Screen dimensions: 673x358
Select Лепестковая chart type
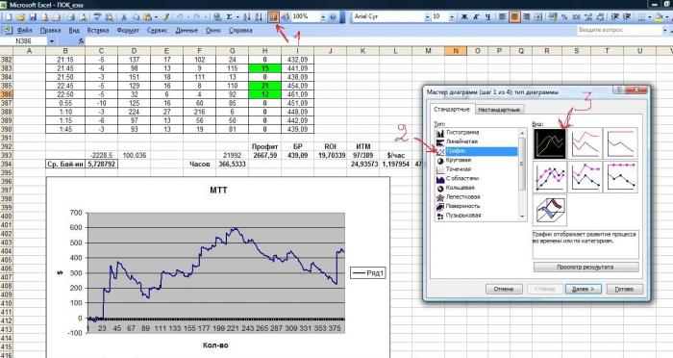click(462, 197)
